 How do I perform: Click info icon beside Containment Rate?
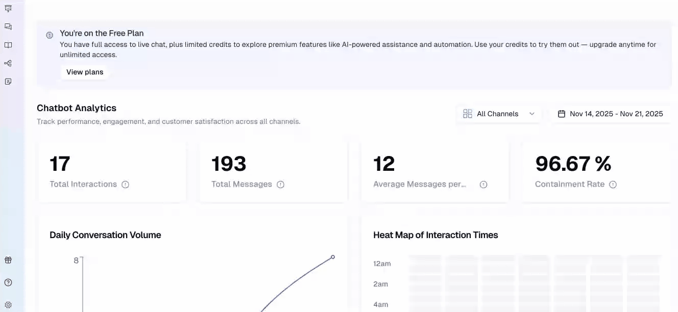click(x=613, y=185)
